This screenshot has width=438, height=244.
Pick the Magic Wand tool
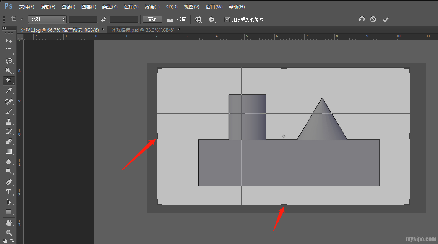pyautogui.click(x=9, y=71)
